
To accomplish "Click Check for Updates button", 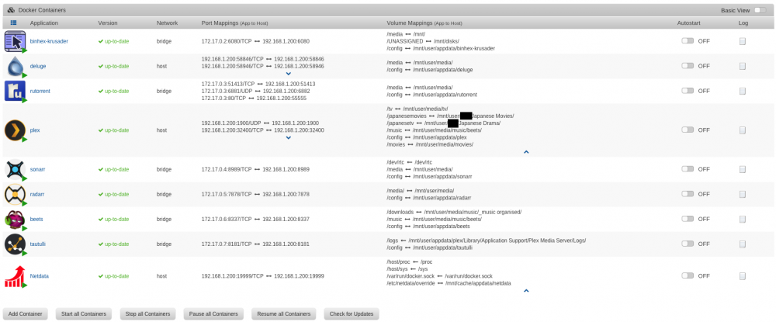I will (352, 314).
